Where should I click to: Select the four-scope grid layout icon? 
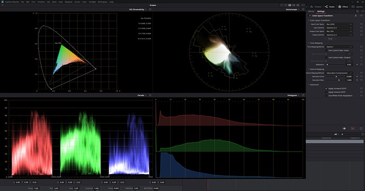click(x=290, y=5)
